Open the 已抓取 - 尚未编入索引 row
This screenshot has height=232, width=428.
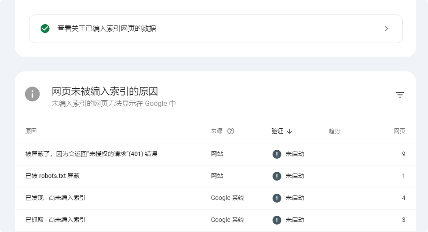(216, 220)
